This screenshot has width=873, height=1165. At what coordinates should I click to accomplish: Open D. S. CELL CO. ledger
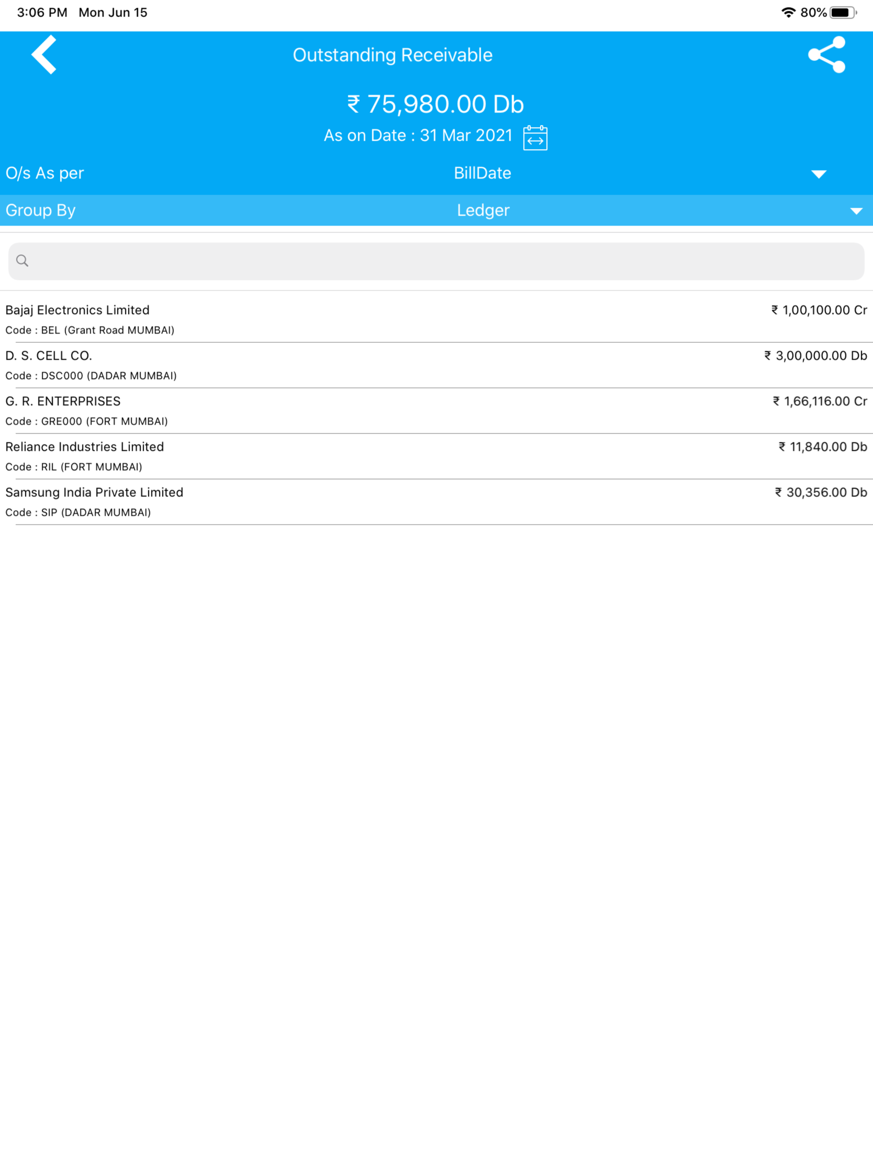pyautogui.click(x=436, y=365)
